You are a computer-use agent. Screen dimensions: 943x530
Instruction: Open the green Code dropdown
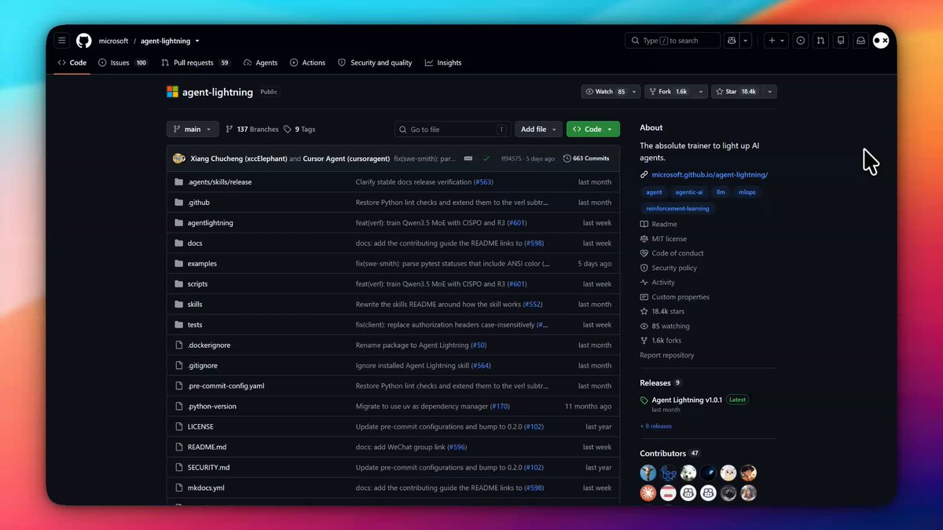coord(593,130)
